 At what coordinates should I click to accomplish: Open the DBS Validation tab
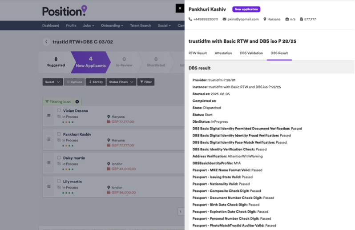(251, 53)
